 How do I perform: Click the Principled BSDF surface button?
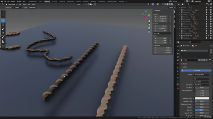(201, 75)
